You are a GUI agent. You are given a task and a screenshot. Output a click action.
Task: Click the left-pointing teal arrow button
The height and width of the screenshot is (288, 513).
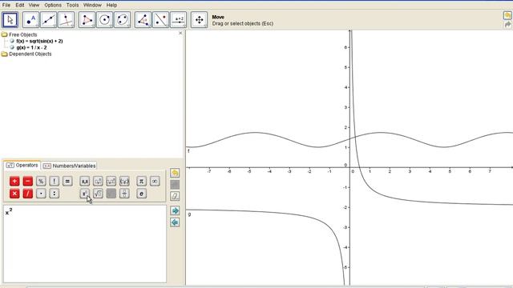coord(175,222)
